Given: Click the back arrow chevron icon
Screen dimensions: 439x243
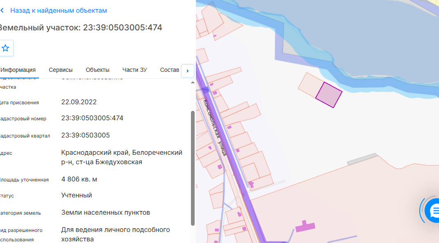Looking at the screenshot, I should pyautogui.click(x=2, y=11).
